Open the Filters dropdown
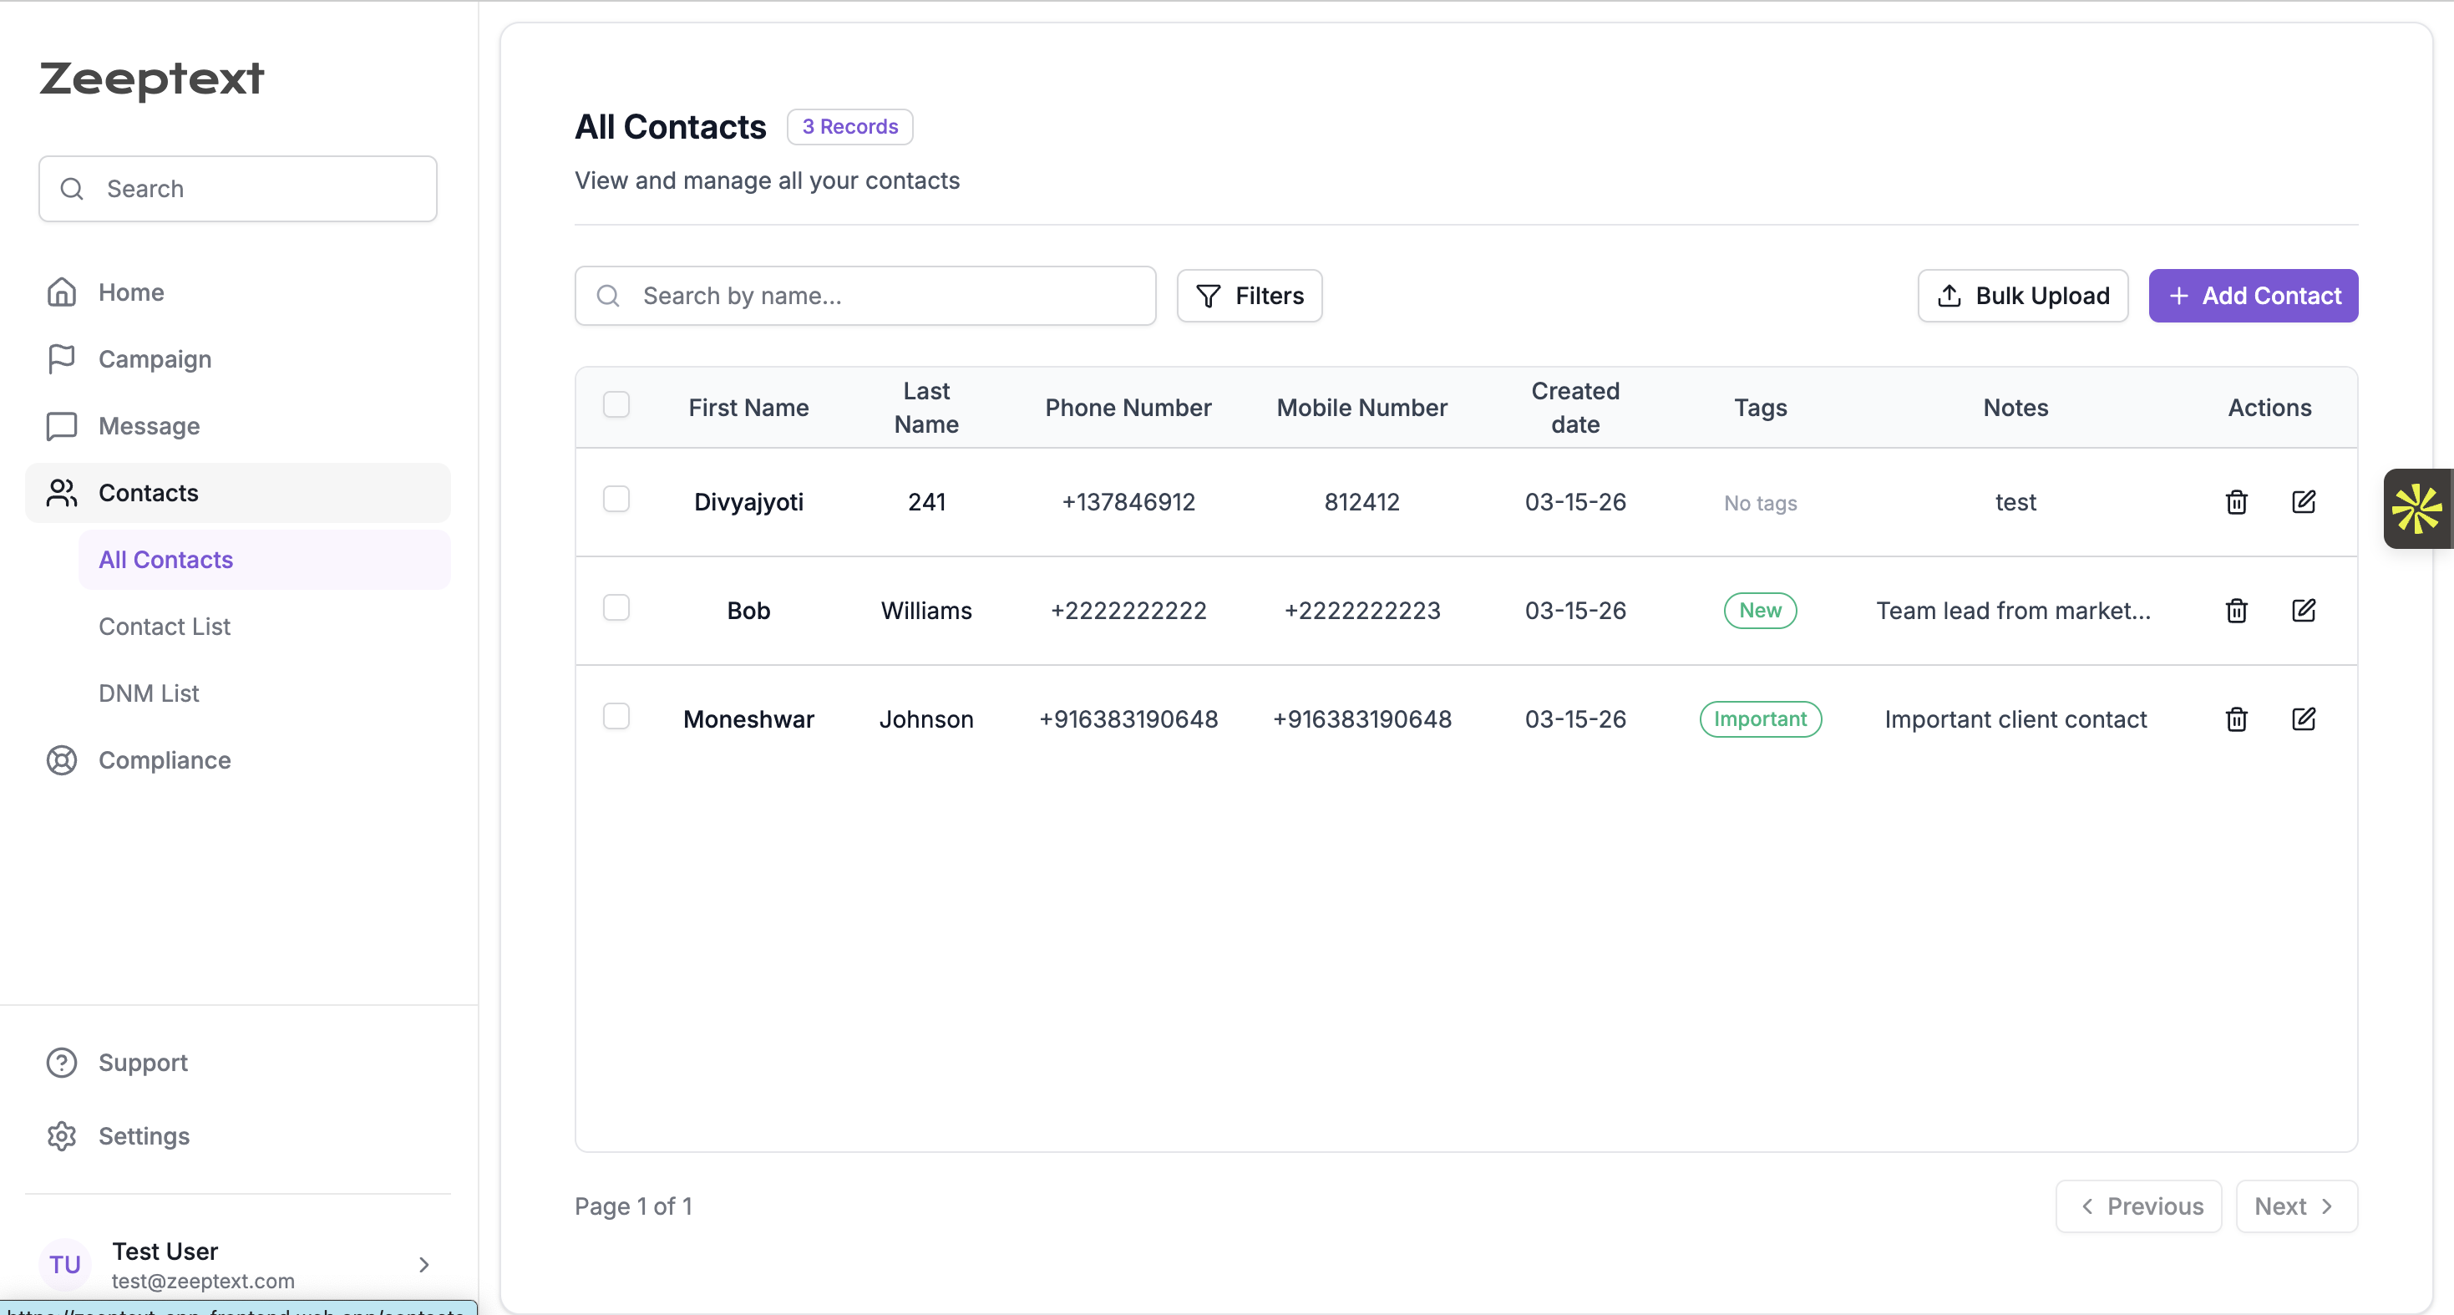The image size is (2454, 1315). tap(1249, 296)
